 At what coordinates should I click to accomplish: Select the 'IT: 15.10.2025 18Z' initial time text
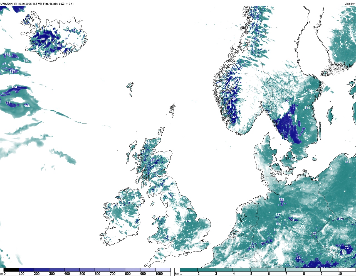[26, 4]
